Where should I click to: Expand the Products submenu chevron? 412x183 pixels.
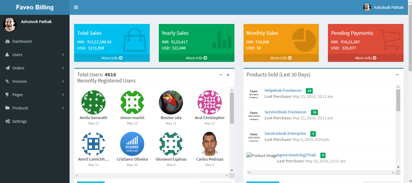63,108
